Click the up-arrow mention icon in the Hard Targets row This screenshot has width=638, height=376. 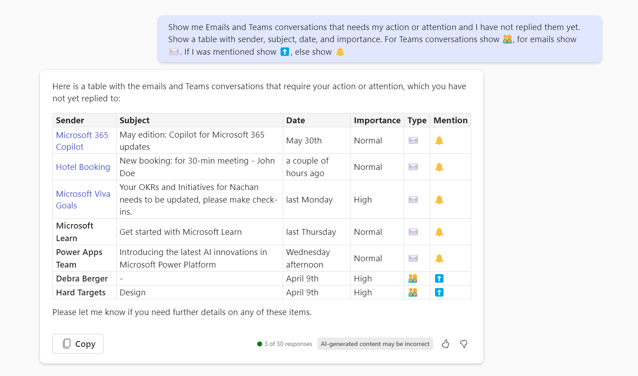click(439, 293)
